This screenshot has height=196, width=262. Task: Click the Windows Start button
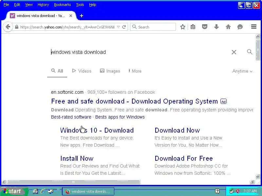(14, 191)
